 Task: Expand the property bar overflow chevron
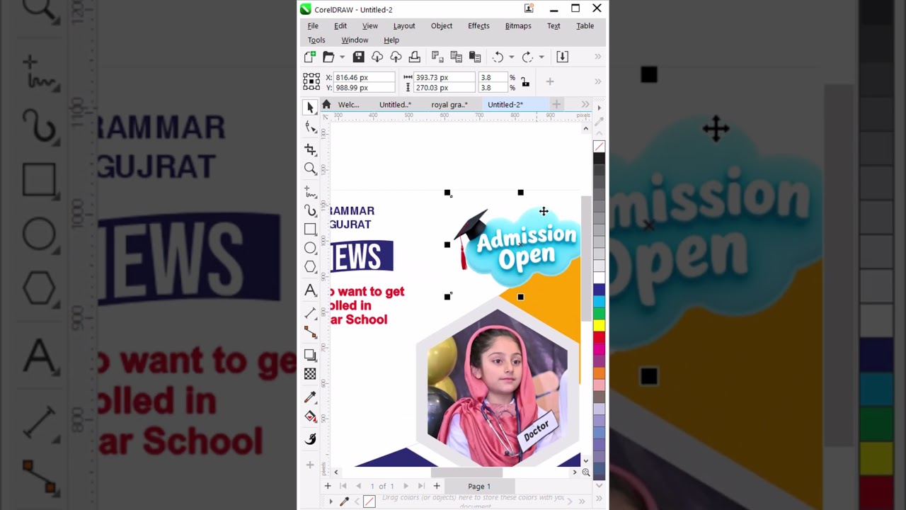(597, 81)
